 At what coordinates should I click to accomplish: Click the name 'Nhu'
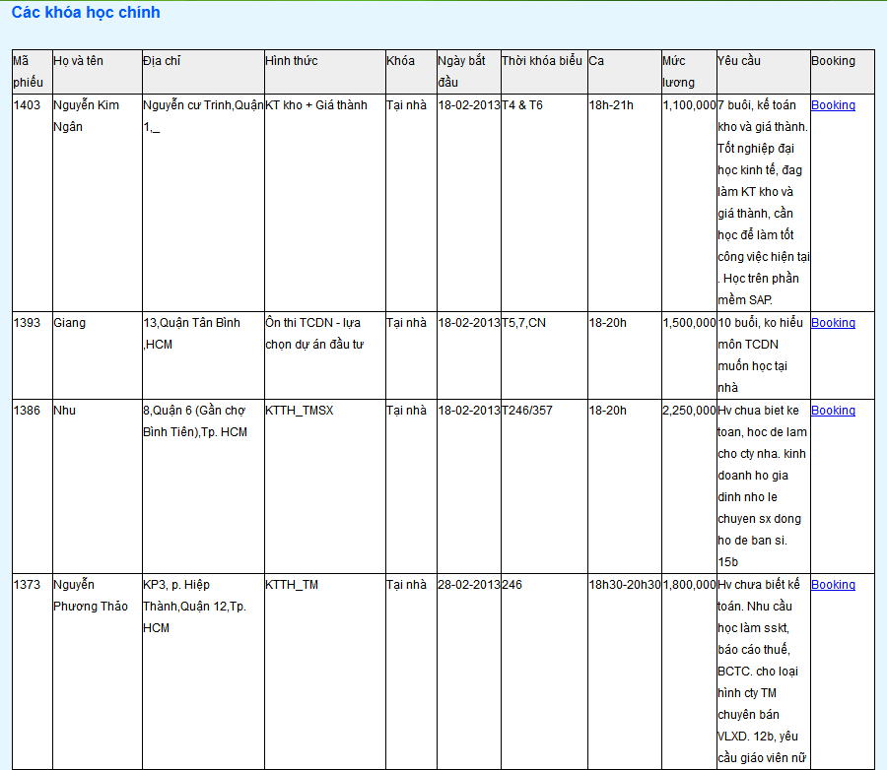click(64, 411)
